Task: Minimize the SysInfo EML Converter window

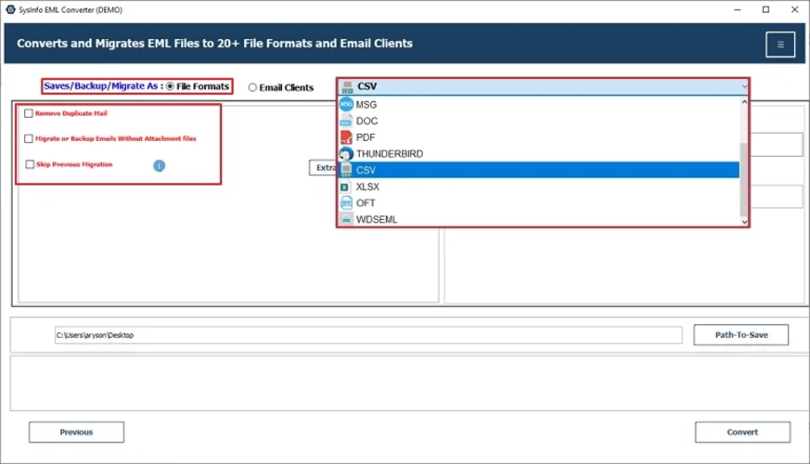Action: tap(737, 10)
